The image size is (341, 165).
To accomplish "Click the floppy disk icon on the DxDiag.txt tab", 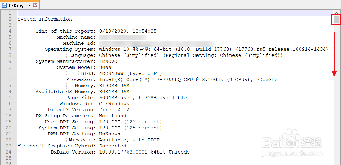I will 4,5.
